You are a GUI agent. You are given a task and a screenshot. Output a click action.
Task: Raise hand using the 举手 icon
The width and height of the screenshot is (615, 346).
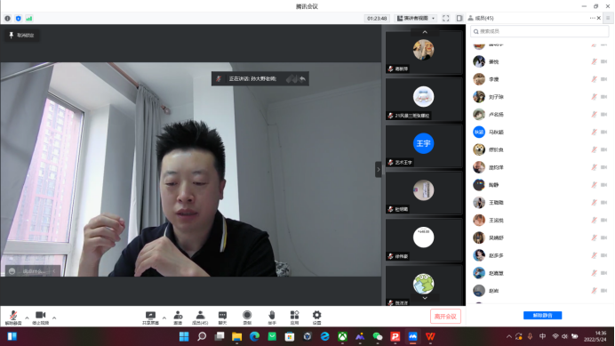click(x=272, y=318)
